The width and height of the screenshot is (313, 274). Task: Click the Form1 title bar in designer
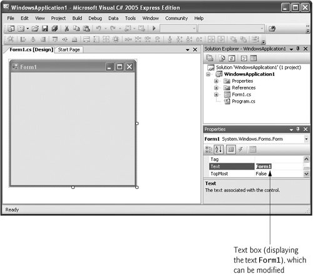click(73, 67)
